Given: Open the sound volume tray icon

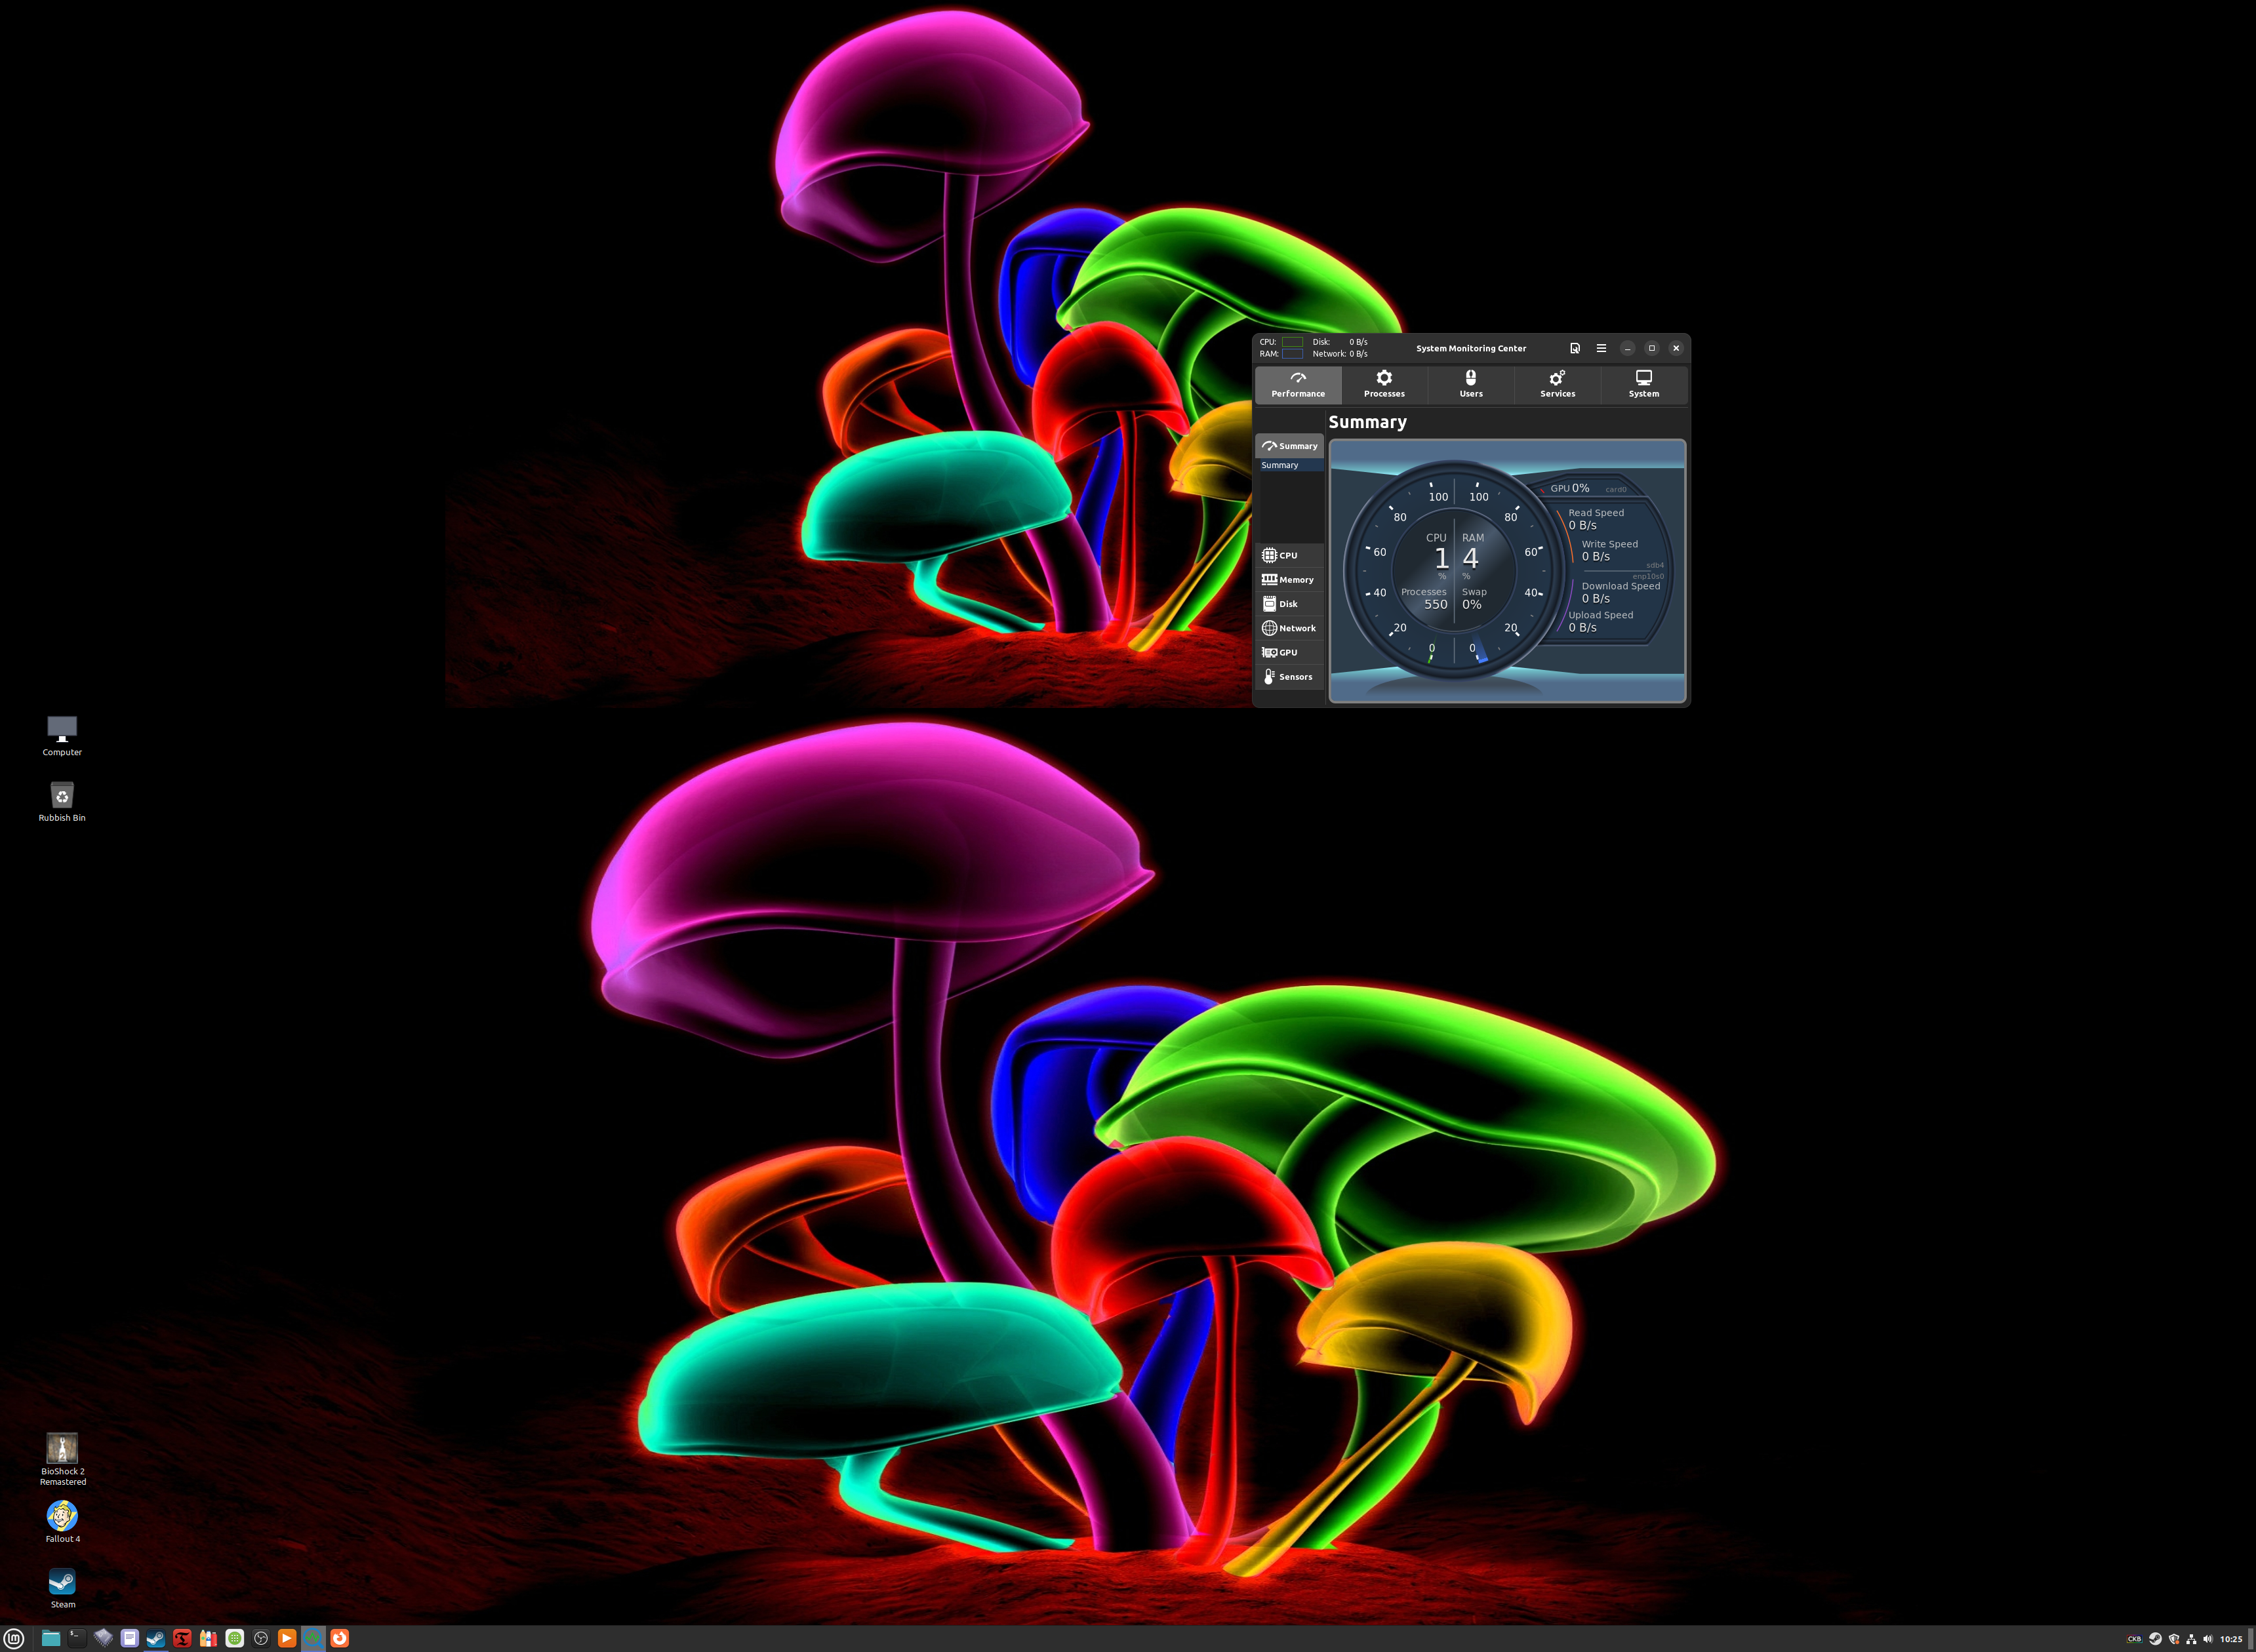Looking at the screenshot, I should [x=2208, y=1639].
